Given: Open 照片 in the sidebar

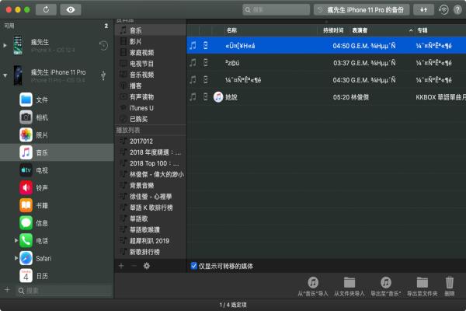Looking at the screenshot, I should pos(57,135).
